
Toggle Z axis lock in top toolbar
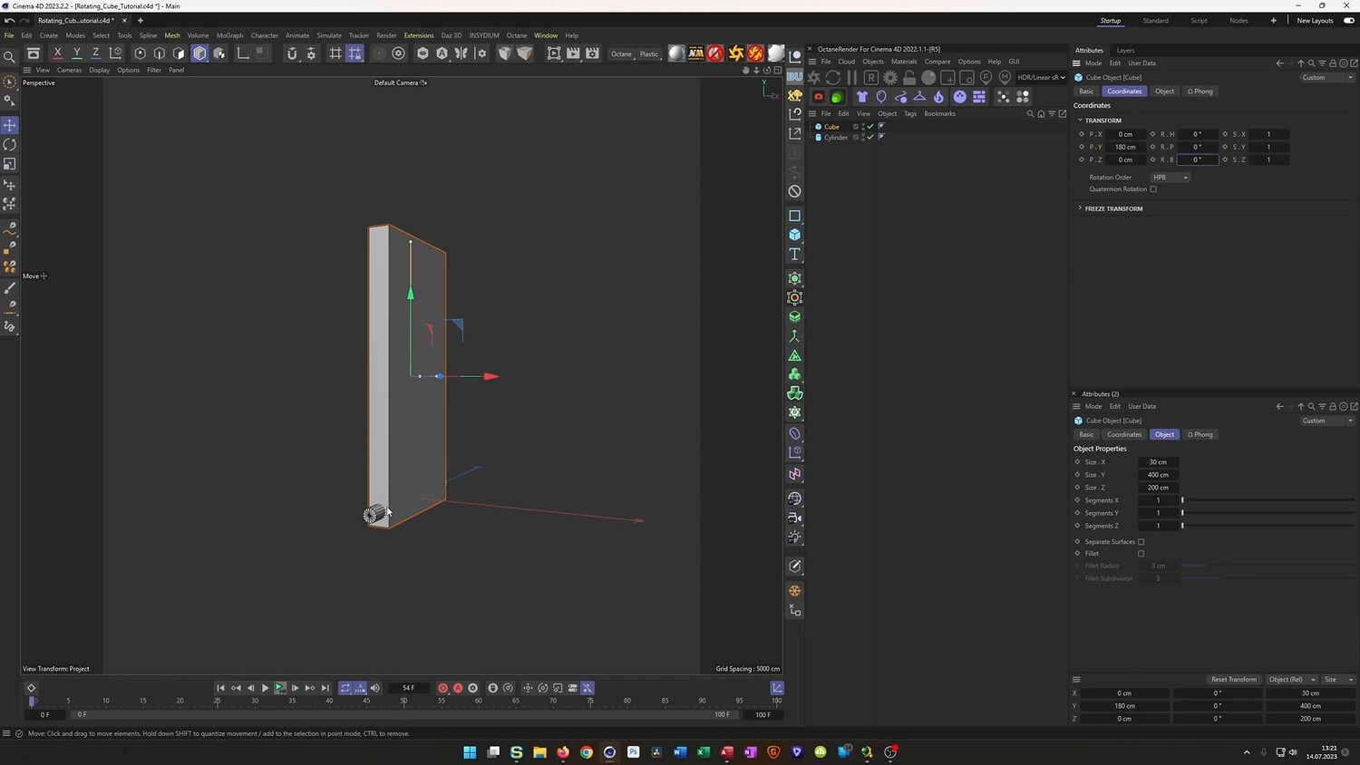pos(96,53)
